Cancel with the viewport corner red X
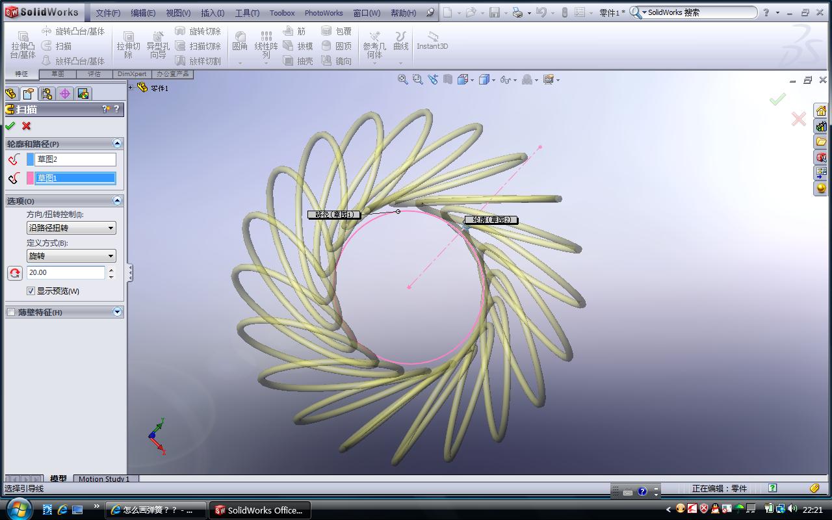The image size is (832, 520). (x=799, y=118)
